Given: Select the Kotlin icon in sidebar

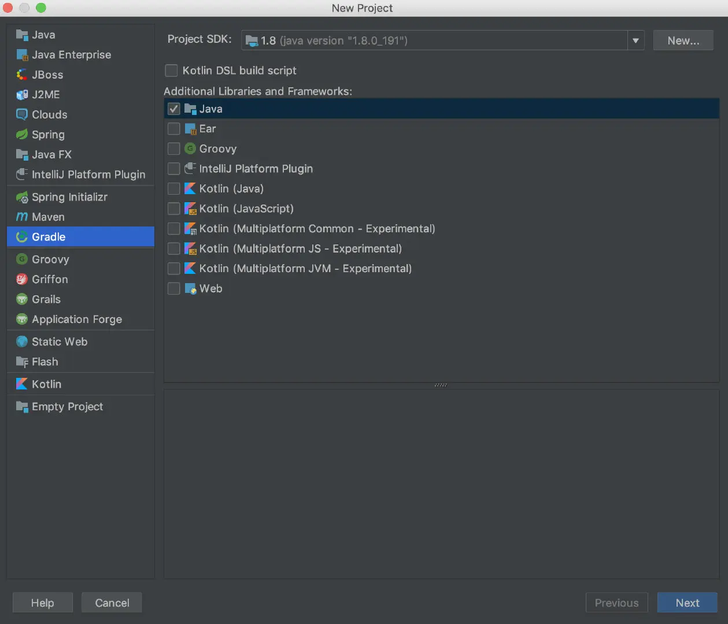Looking at the screenshot, I should [22, 384].
